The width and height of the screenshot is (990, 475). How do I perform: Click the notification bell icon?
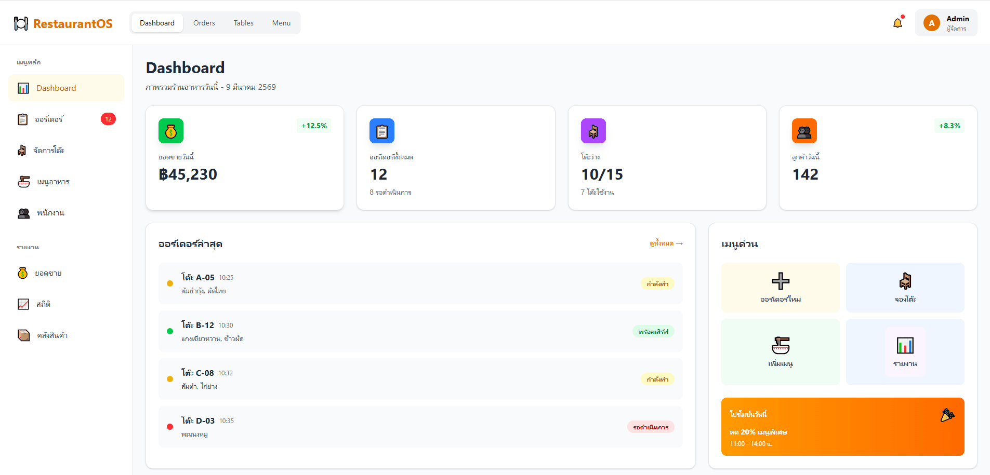coord(897,23)
